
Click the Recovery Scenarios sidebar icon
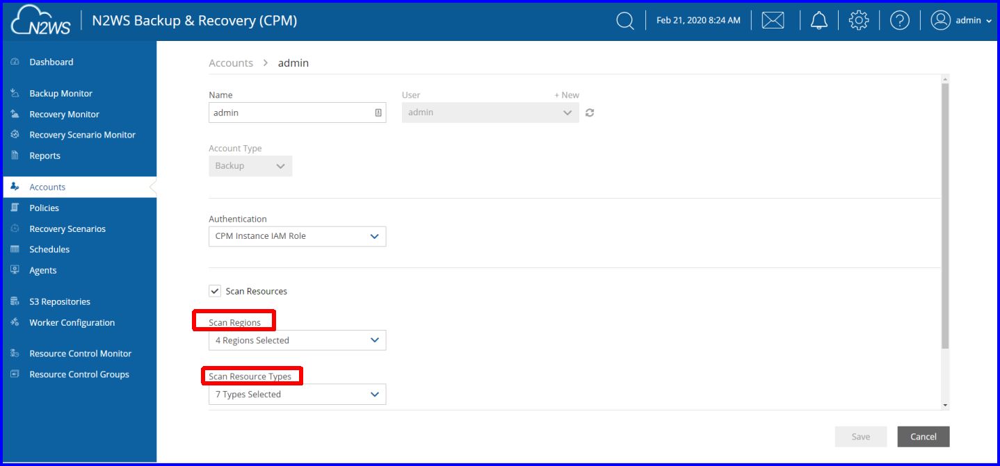point(15,228)
